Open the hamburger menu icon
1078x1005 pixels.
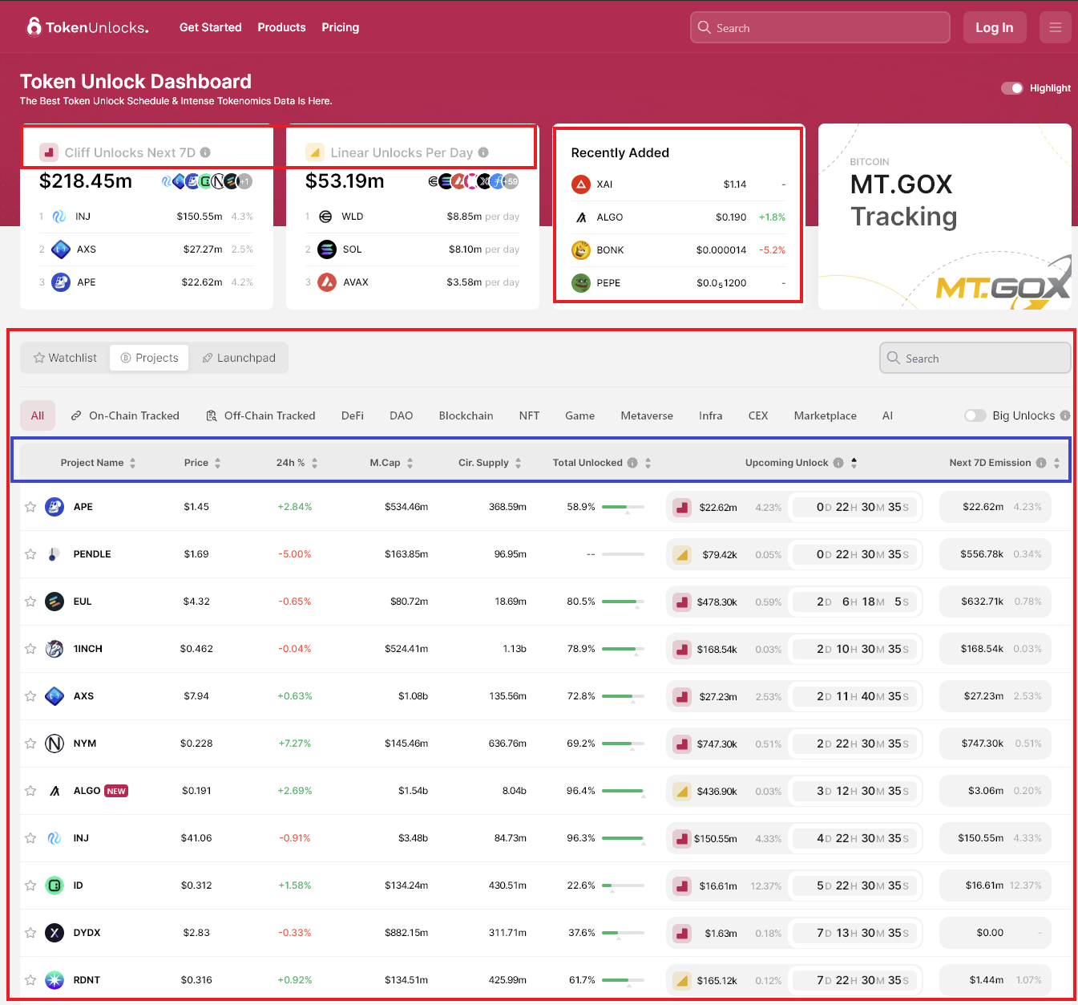1055,27
